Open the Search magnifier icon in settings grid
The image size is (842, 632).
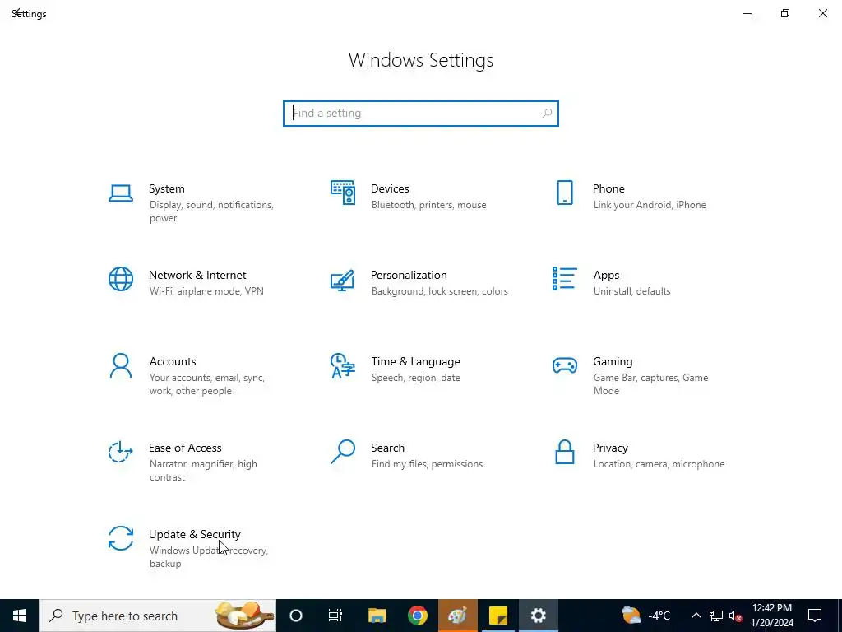[343, 452]
